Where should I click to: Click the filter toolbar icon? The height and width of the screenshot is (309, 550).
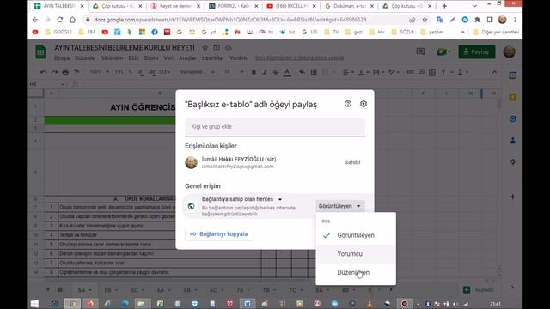coord(443,72)
